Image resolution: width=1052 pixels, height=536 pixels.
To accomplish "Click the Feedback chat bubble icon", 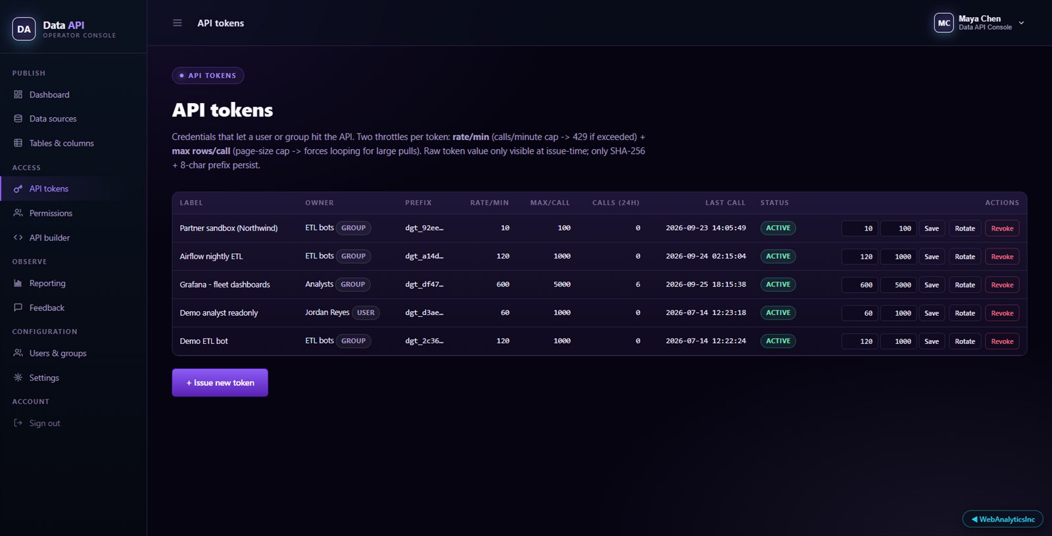I will point(18,308).
